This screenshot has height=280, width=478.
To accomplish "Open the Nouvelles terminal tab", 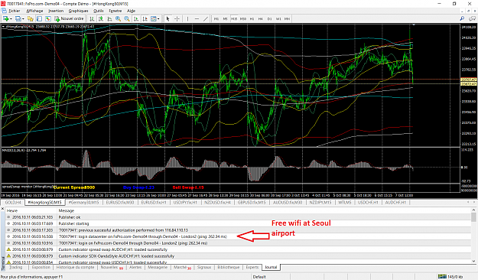I will coord(112,267).
